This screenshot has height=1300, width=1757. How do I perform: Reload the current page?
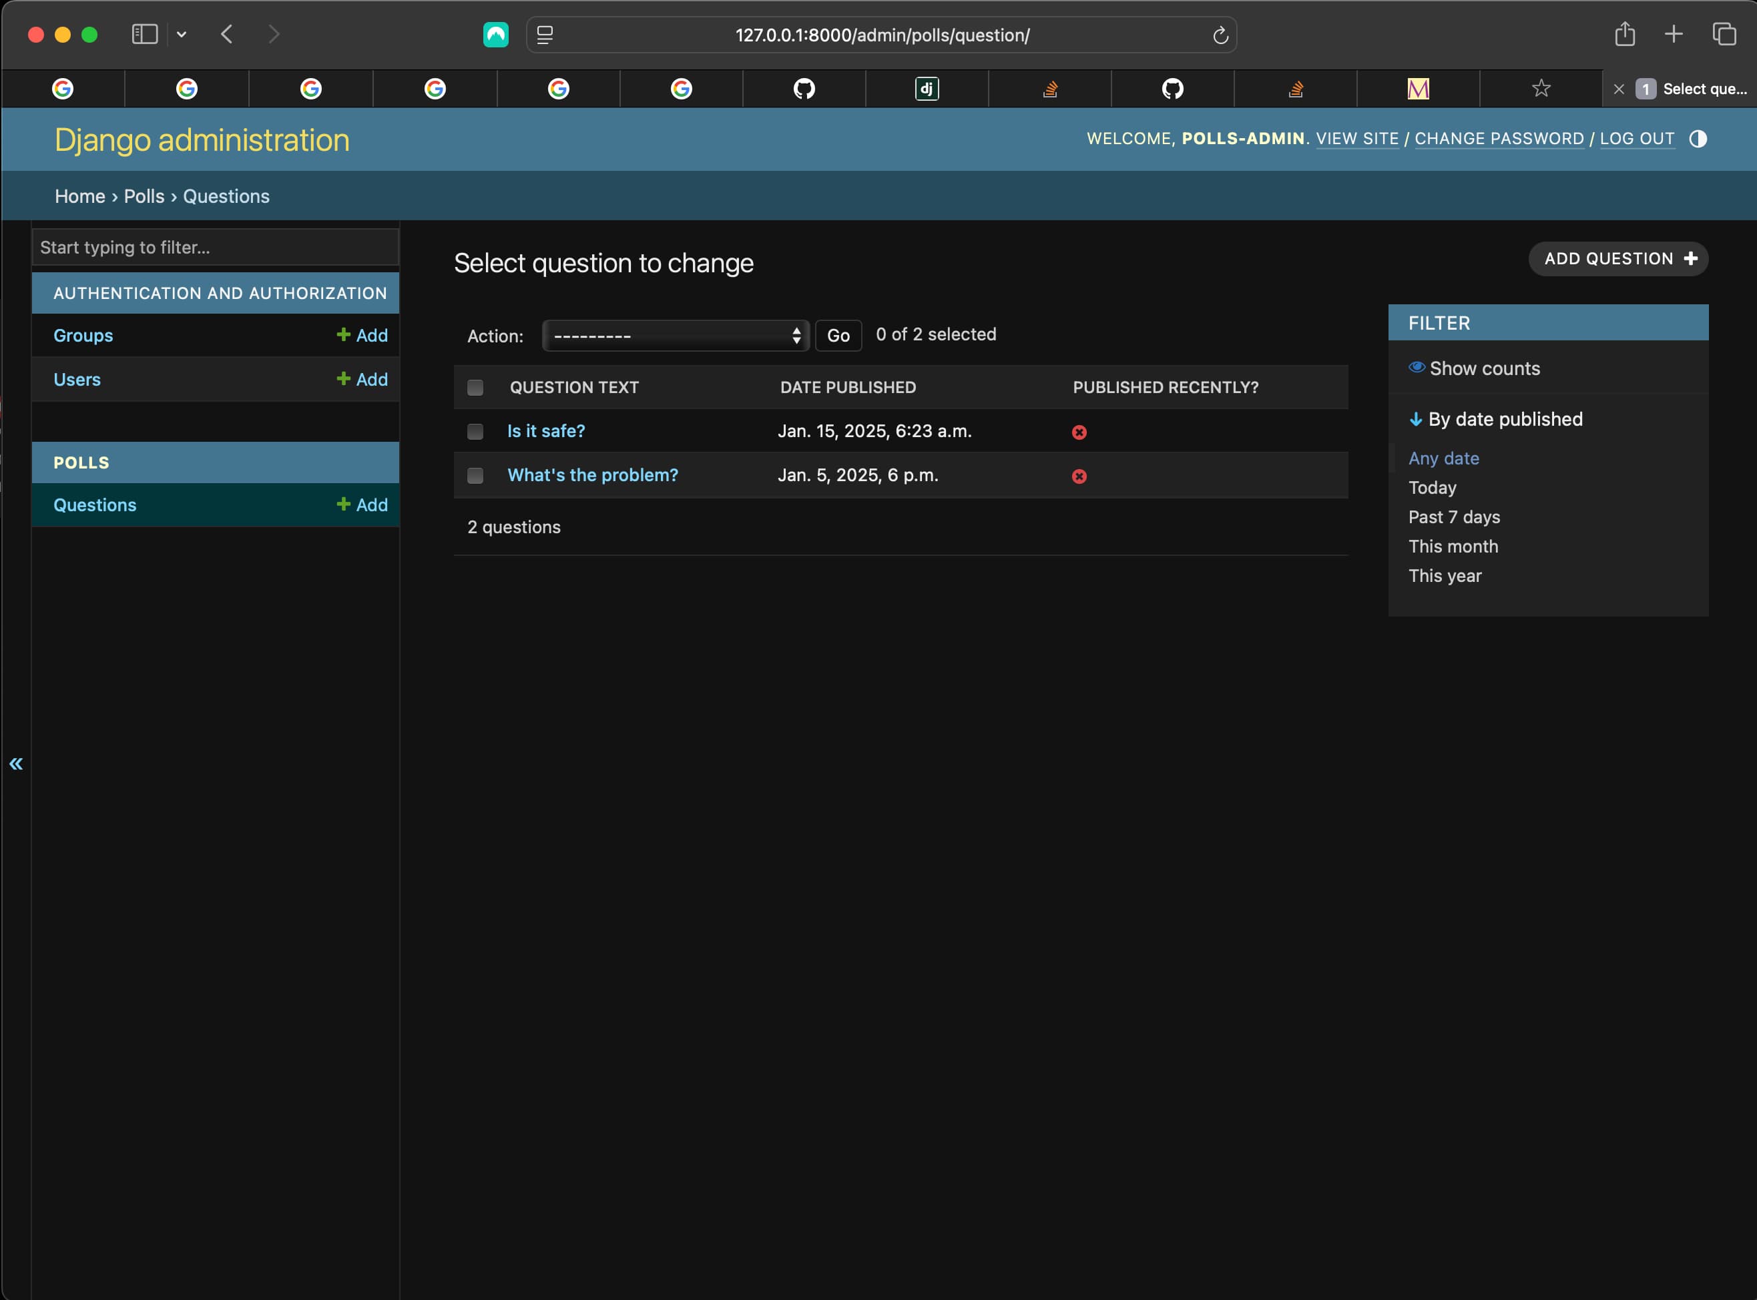1220,35
